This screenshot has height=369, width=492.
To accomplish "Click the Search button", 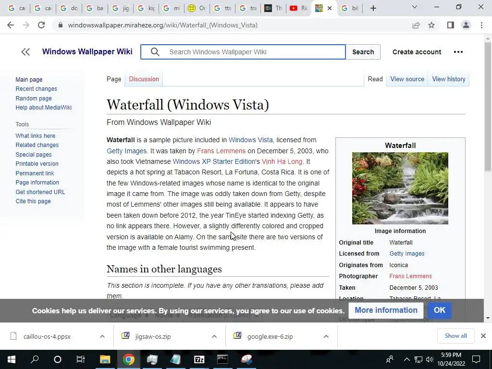I will (363, 52).
